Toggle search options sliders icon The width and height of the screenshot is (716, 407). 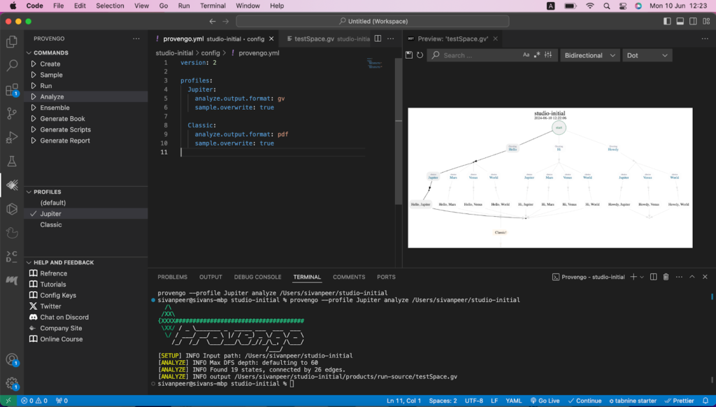coord(548,55)
